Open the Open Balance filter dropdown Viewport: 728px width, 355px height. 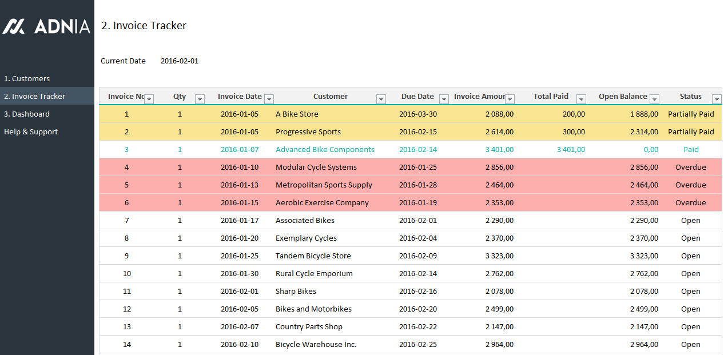click(654, 98)
